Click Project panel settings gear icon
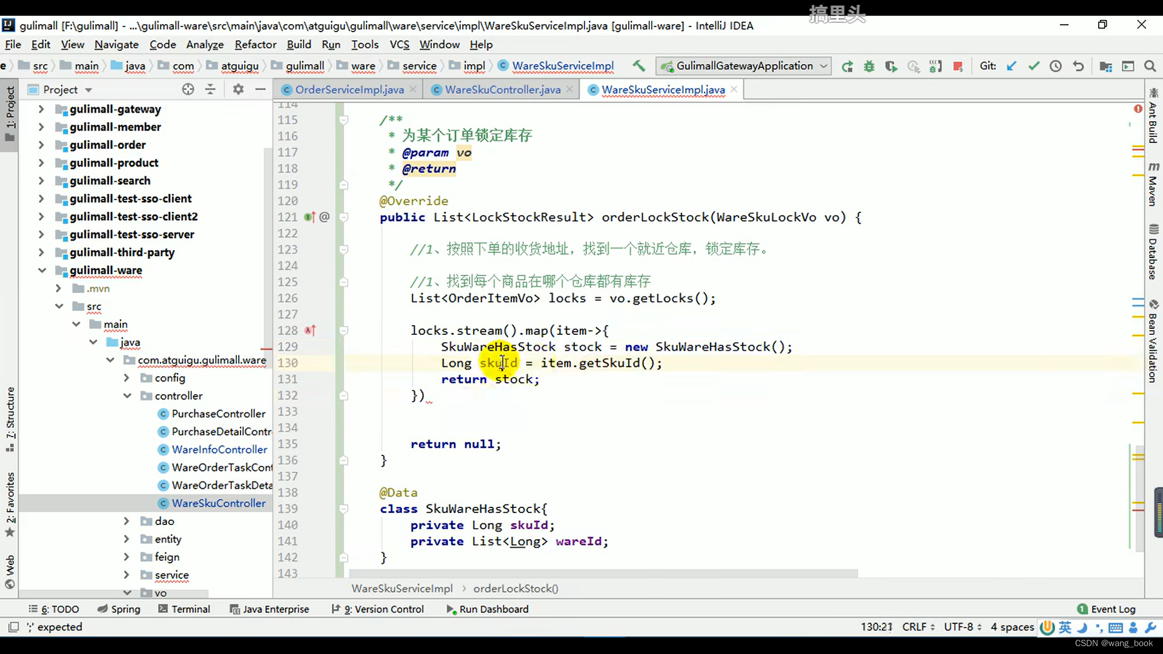This screenshot has height=654, width=1163. point(238,90)
